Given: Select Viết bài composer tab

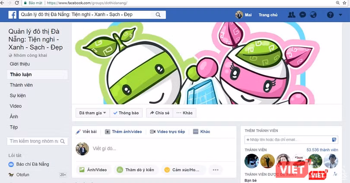Looking at the screenshot, I should 86,132.
